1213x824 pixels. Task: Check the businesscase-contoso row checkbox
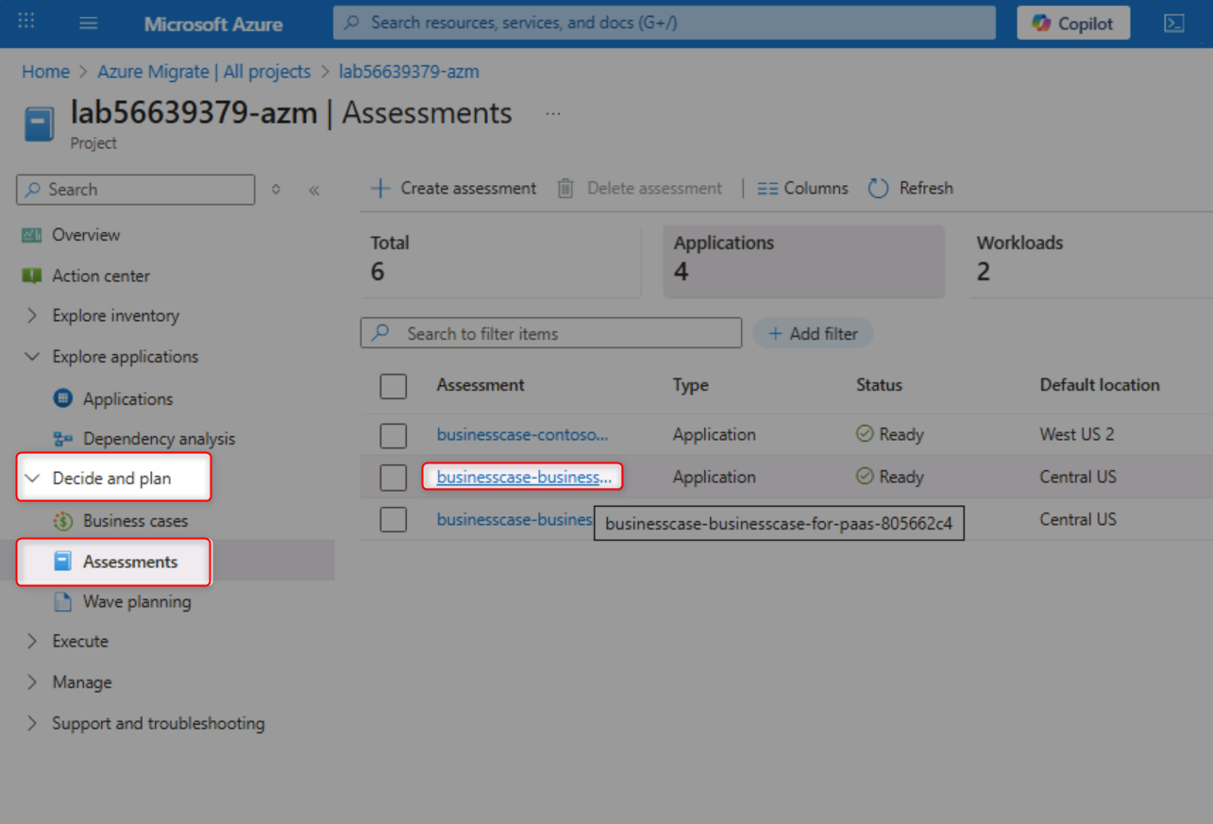coord(394,435)
